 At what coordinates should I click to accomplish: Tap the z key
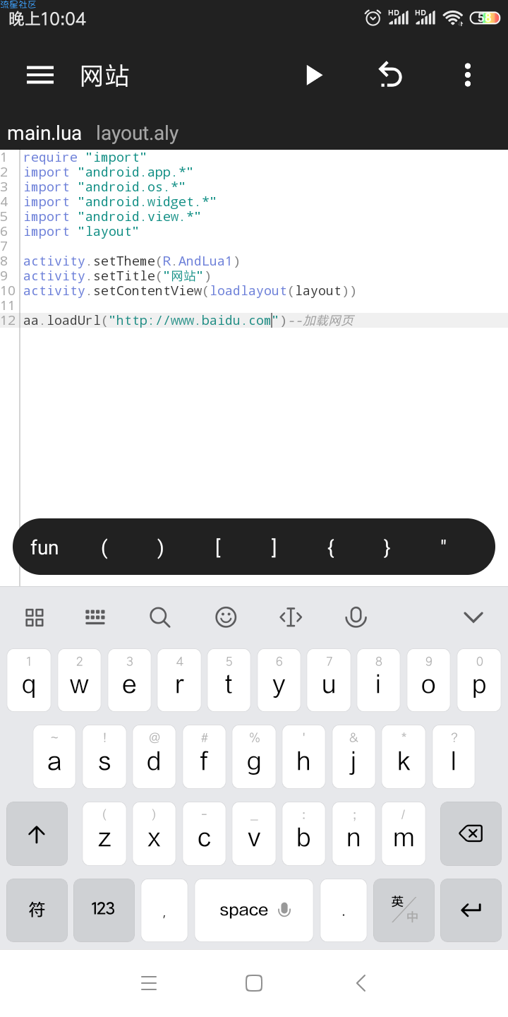tap(104, 833)
